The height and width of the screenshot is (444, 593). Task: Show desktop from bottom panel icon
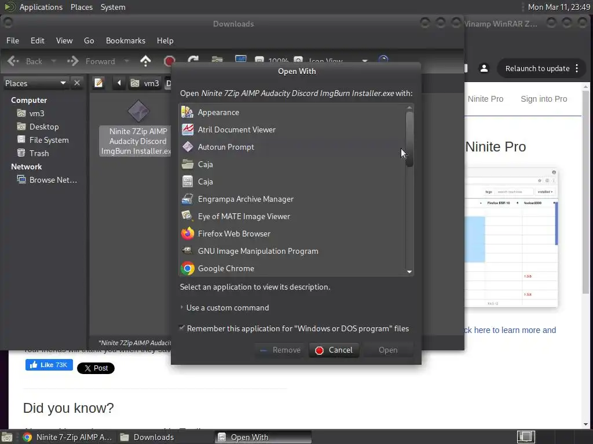[x=7, y=437]
